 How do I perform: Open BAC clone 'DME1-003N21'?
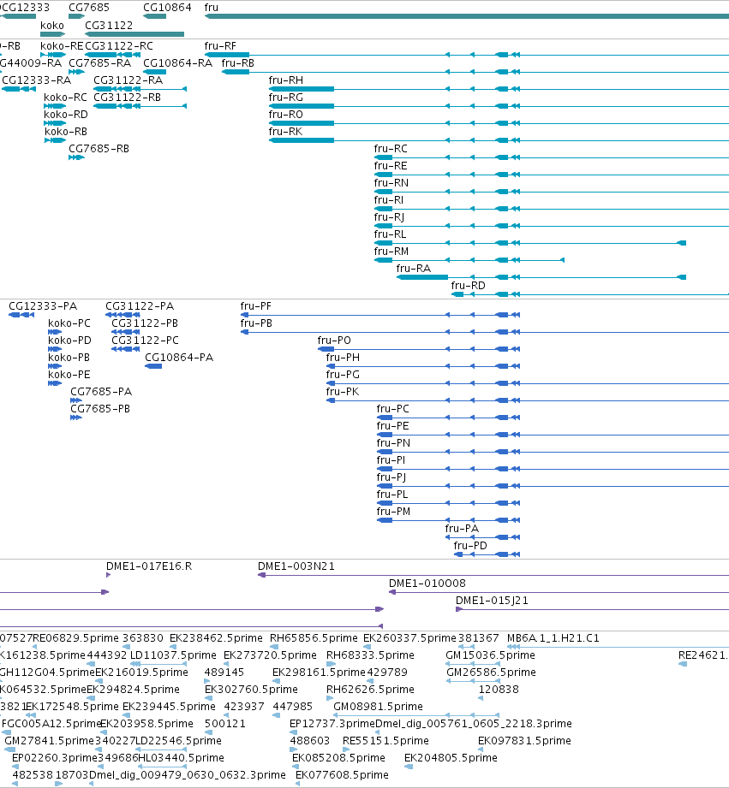click(296, 566)
